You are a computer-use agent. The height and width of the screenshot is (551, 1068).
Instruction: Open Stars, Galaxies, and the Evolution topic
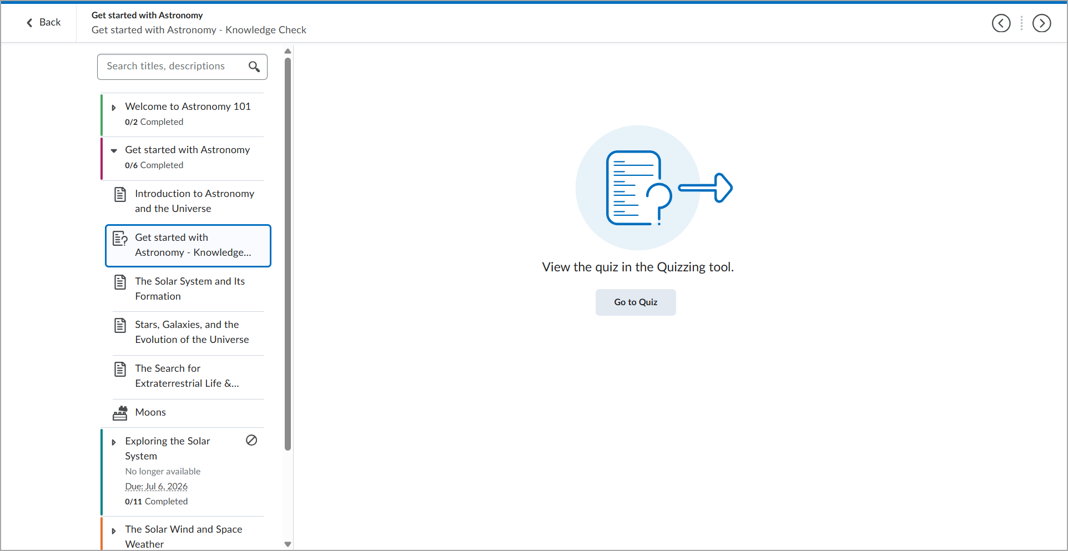click(x=192, y=332)
